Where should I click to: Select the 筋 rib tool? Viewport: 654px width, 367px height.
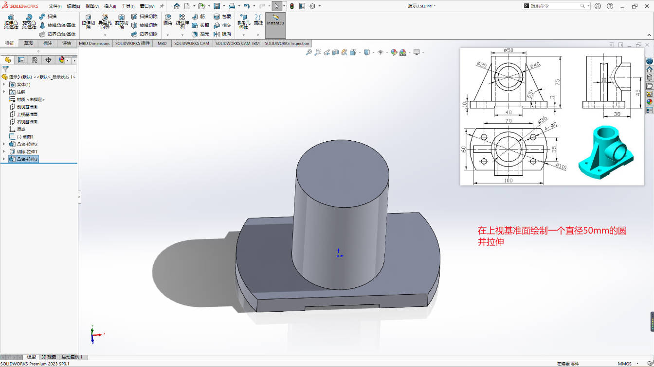198,17
